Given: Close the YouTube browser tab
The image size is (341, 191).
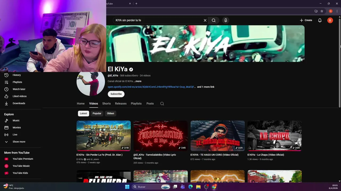Looking at the screenshot, I should (x=130, y=3).
